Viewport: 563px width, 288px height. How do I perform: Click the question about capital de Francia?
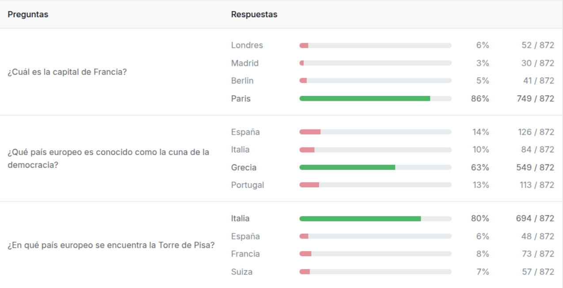(x=67, y=72)
